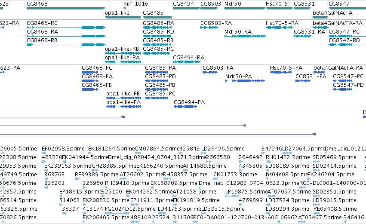Select EST SD05469.5prime

[x=335, y=157]
